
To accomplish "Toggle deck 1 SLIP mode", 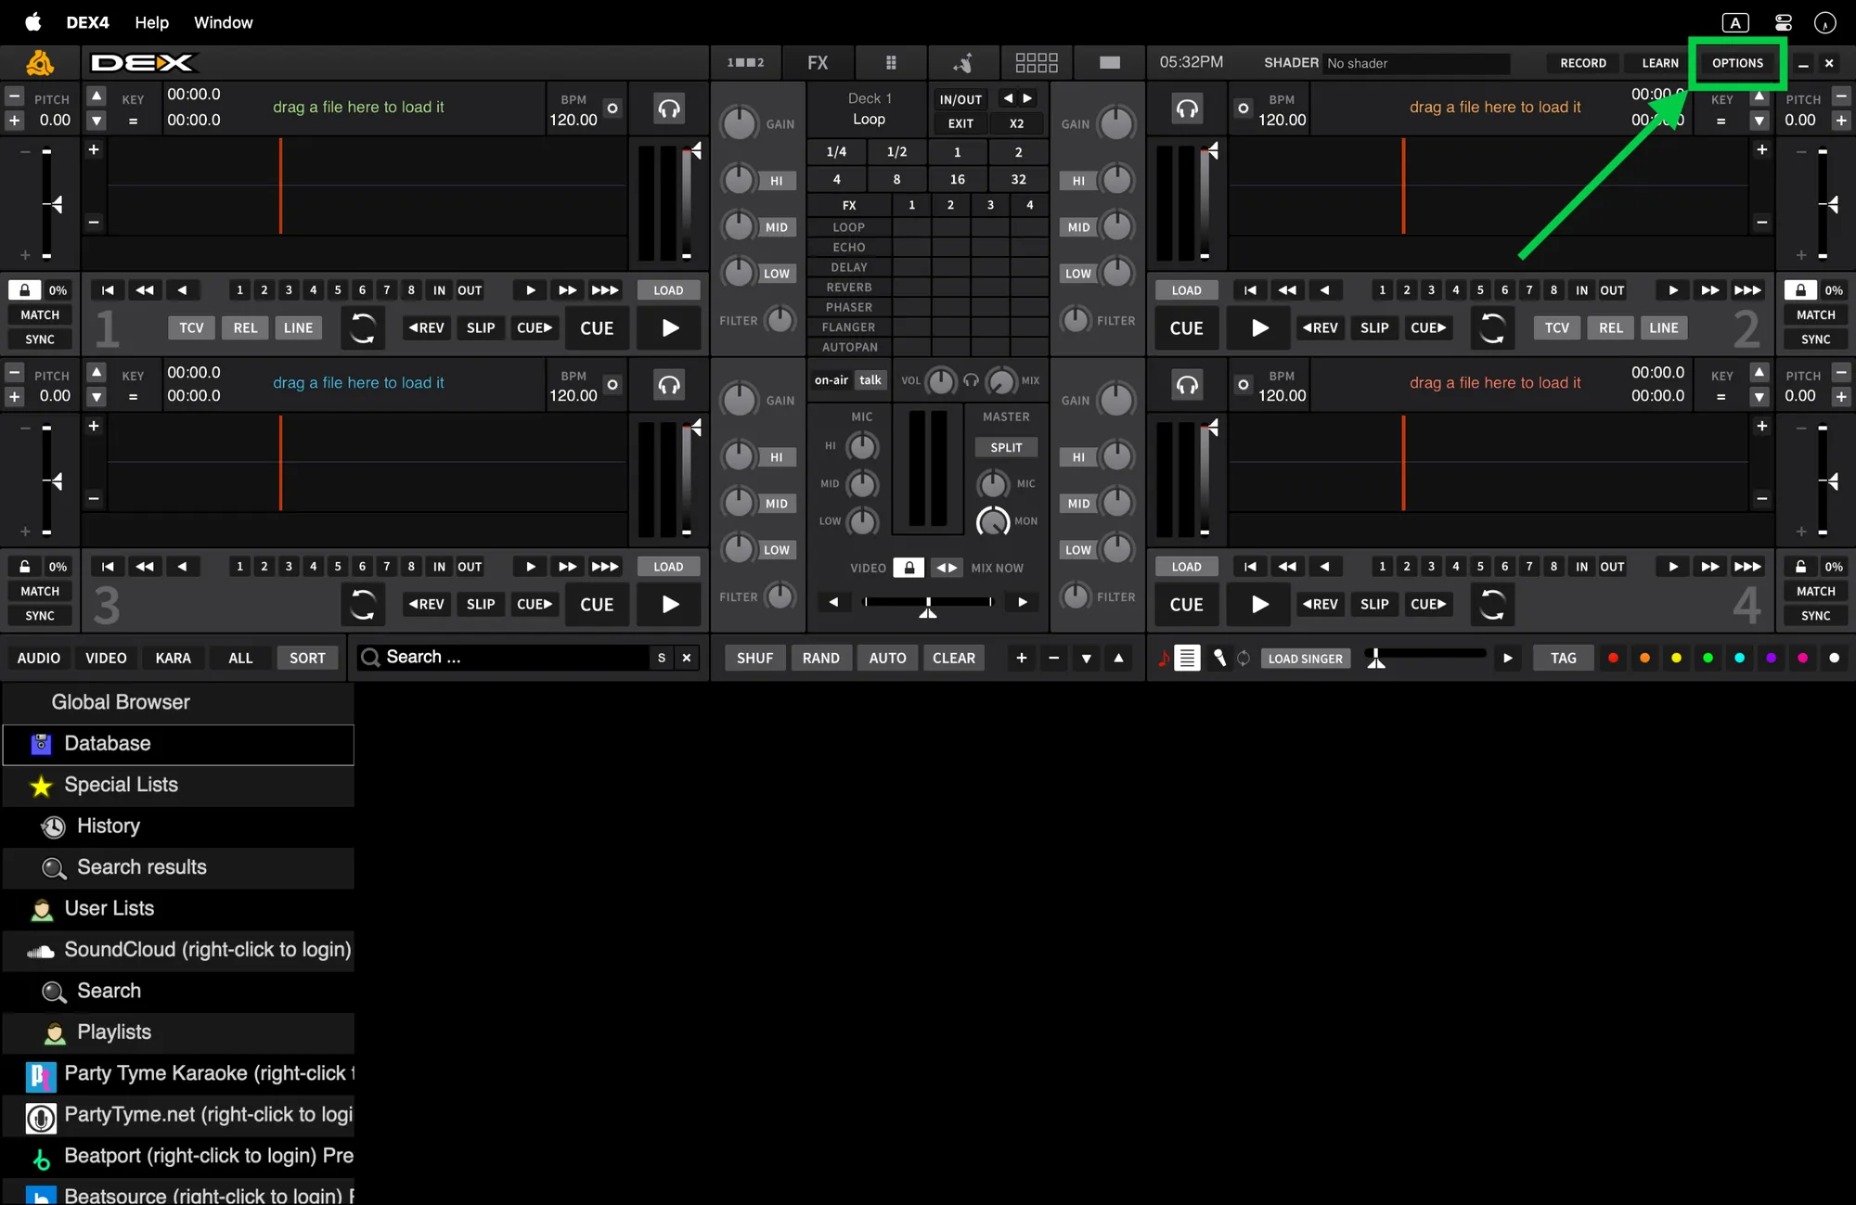I will (480, 327).
